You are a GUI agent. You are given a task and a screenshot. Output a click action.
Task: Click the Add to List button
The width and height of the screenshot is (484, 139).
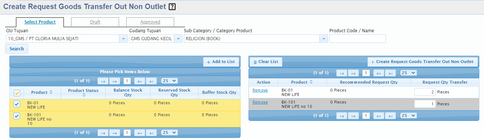coord(221,62)
